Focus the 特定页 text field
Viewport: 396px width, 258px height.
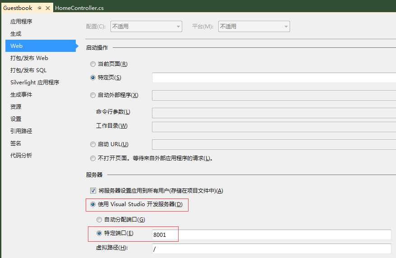[274, 78]
